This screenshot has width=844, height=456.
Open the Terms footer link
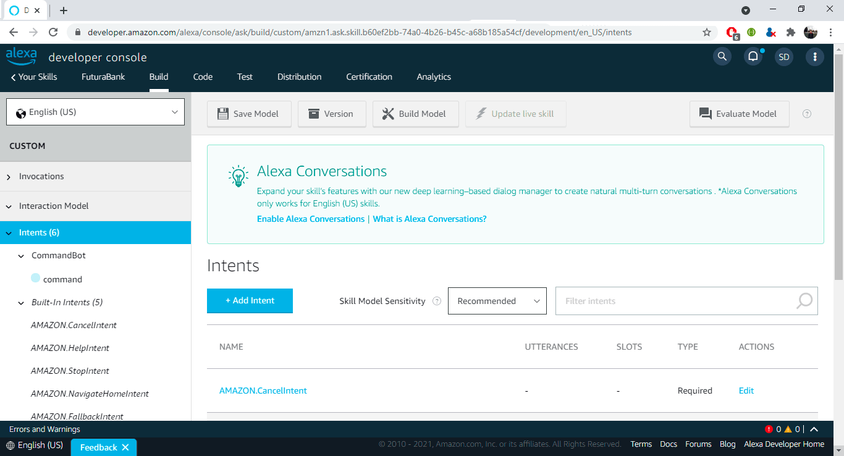click(641, 444)
